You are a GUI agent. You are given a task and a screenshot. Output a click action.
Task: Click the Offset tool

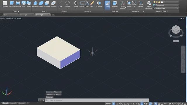82,4
